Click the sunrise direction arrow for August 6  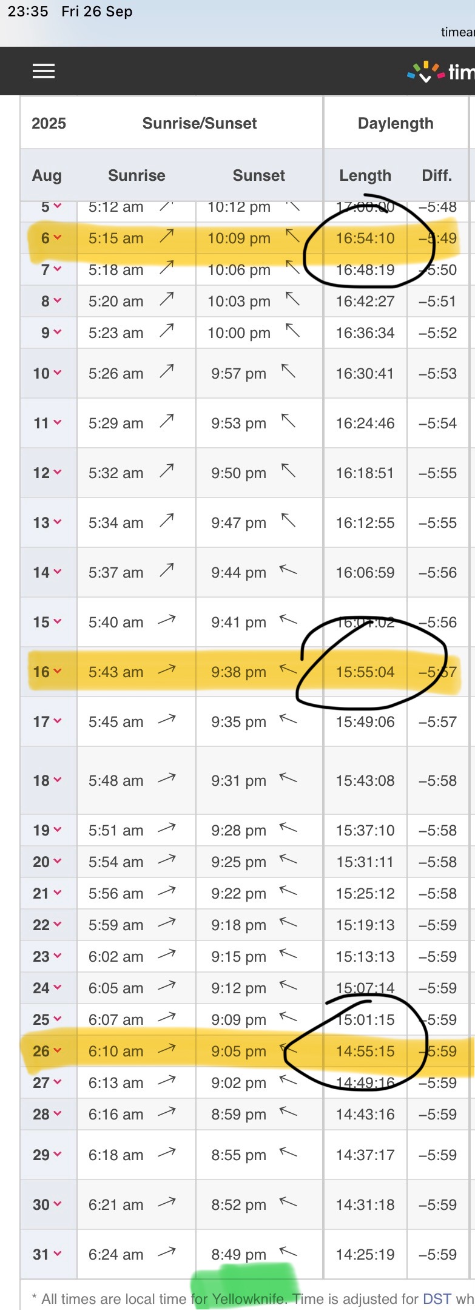(x=167, y=236)
